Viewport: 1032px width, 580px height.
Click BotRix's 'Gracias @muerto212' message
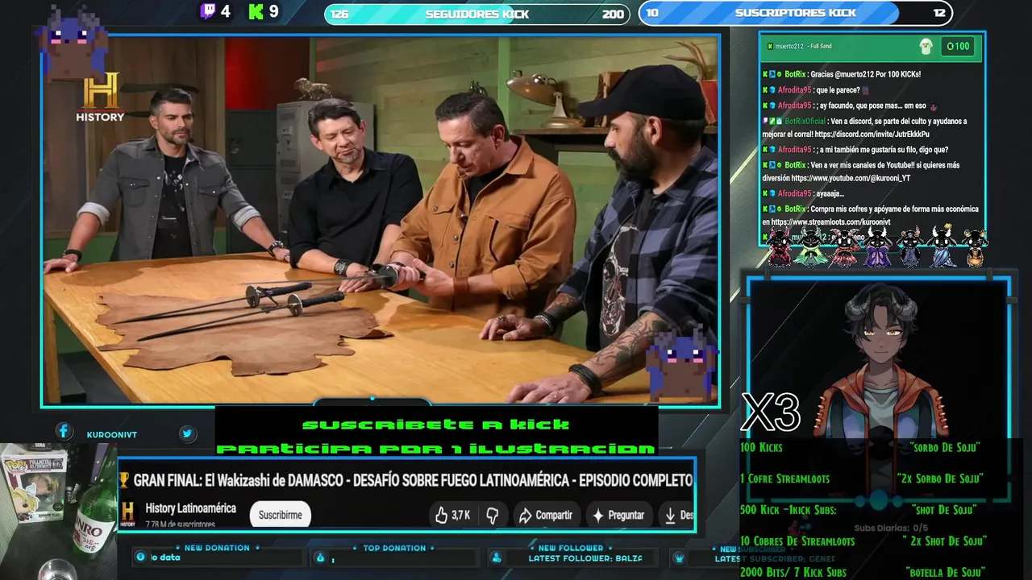(x=865, y=74)
